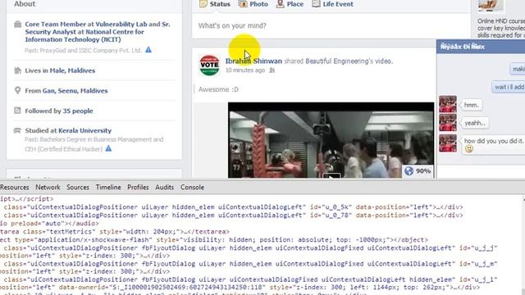
Task: Click the Photo camera icon
Action: [243, 3]
